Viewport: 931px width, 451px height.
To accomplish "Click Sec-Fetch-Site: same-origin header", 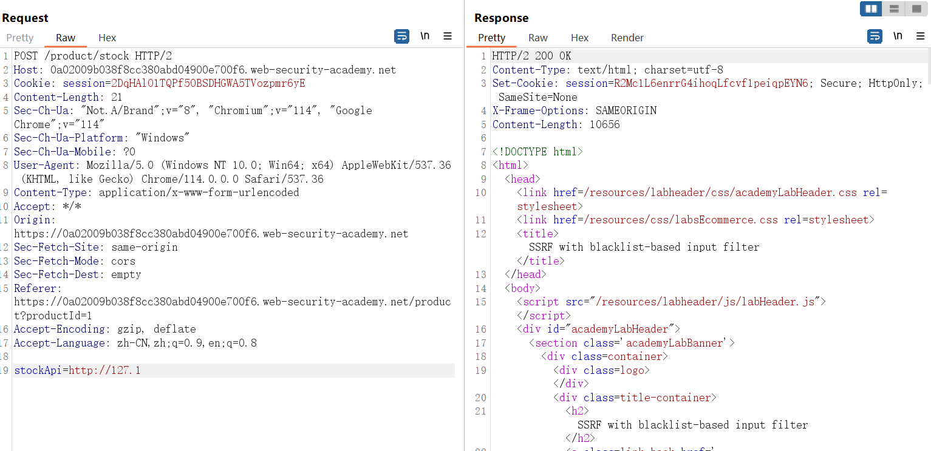I will point(96,247).
